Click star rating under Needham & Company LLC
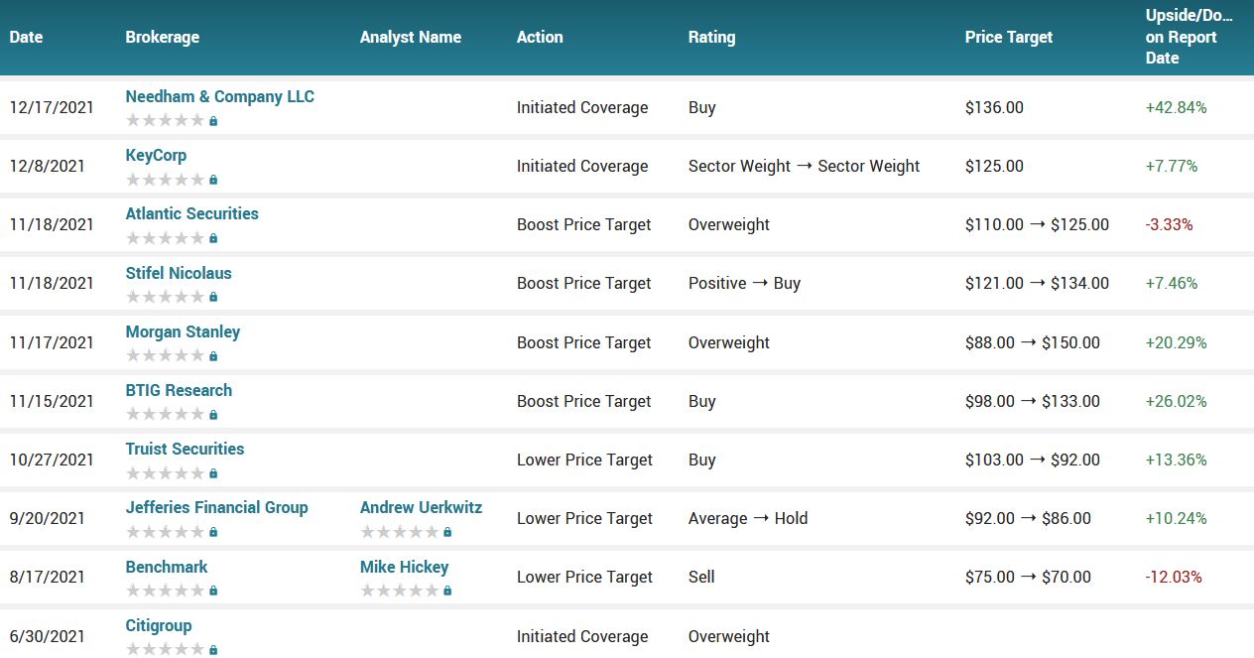The width and height of the screenshot is (1254, 658). pyautogui.click(x=165, y=121)
